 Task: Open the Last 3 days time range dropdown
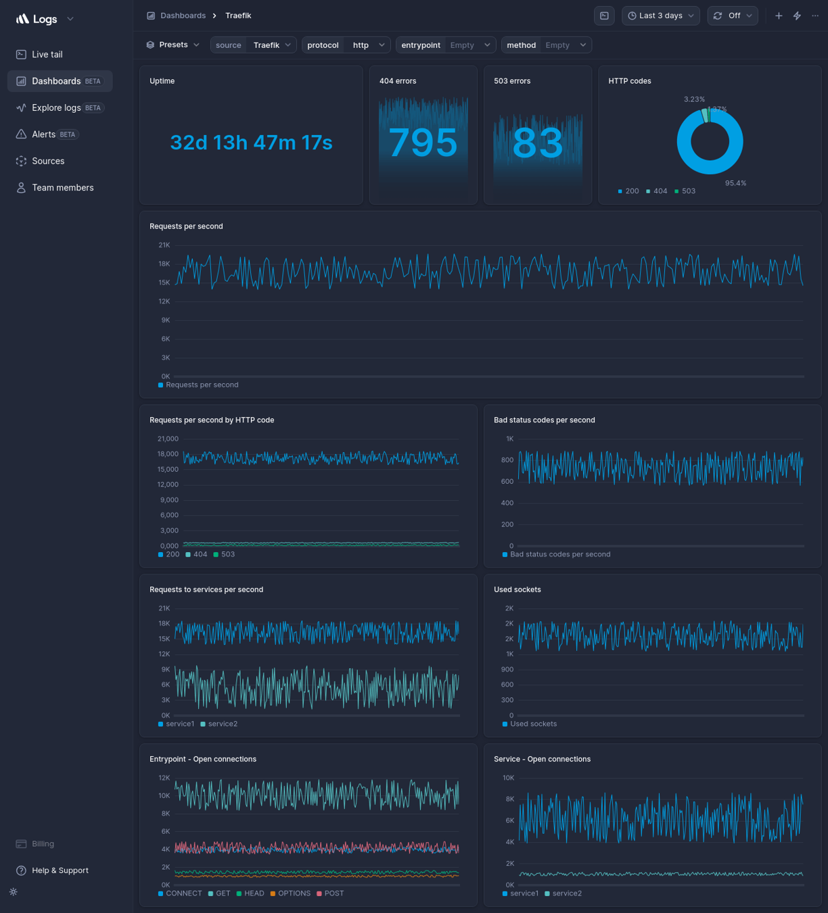pos(660,15)
